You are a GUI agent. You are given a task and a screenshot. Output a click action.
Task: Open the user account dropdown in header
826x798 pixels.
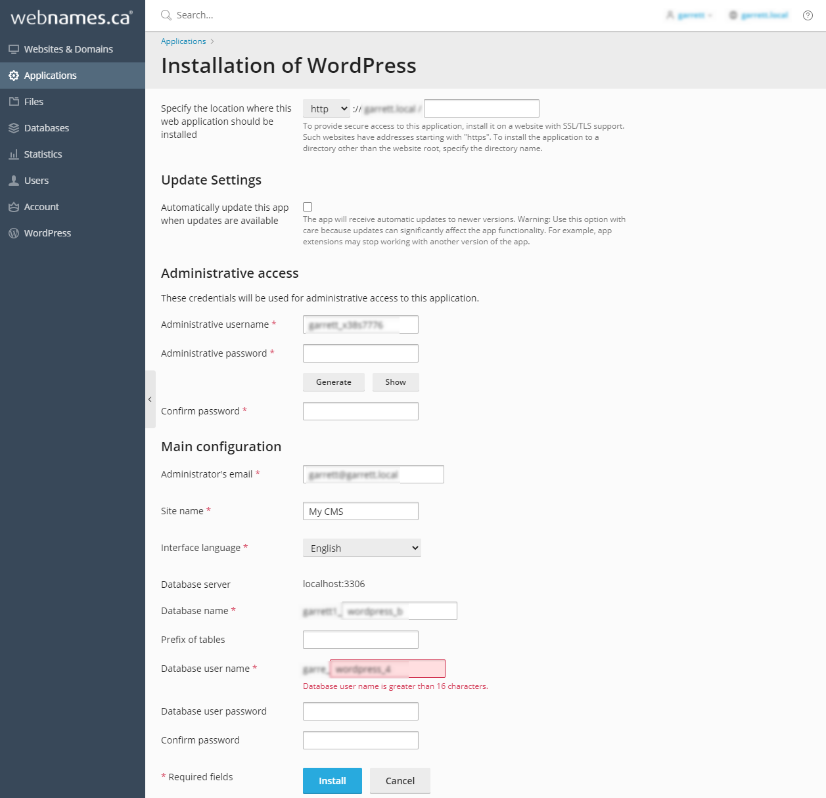click(689, 15)
